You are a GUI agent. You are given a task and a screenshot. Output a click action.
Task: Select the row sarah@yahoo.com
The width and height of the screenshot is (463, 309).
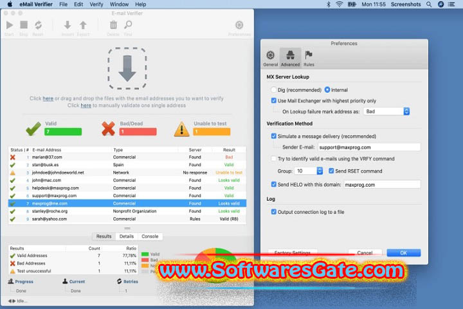pyautogui.click(x=127, y=219)
